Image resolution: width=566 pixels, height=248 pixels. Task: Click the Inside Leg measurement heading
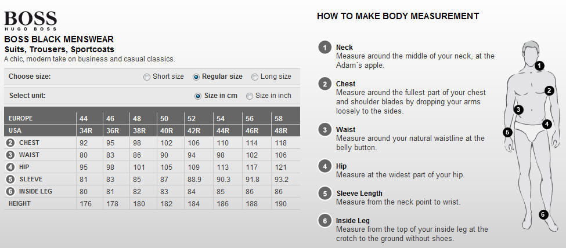point(353,221)
